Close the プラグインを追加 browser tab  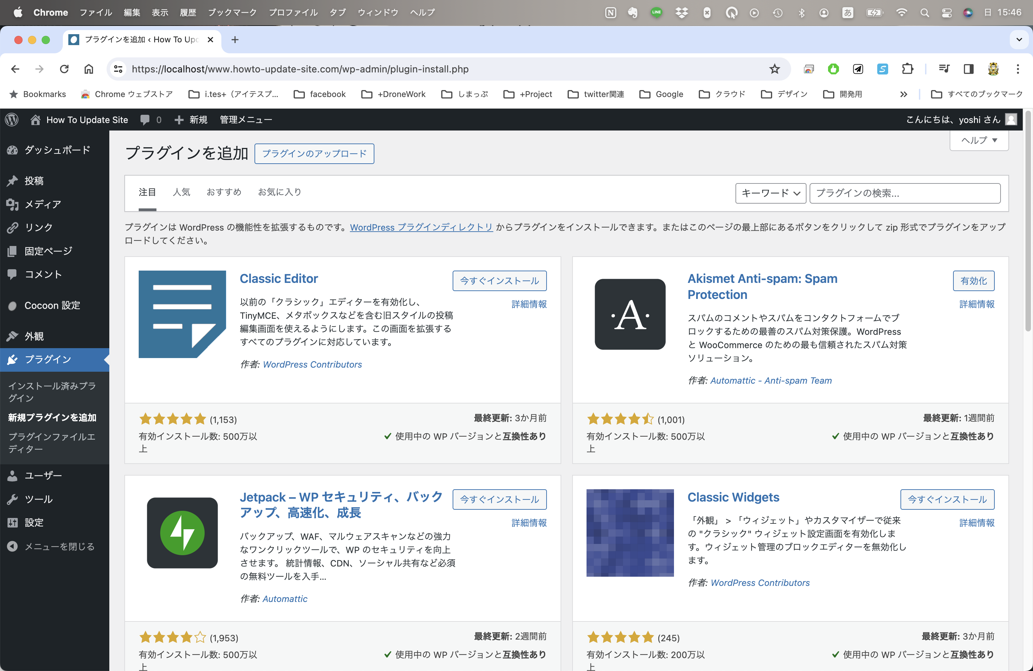pos(210,40)
